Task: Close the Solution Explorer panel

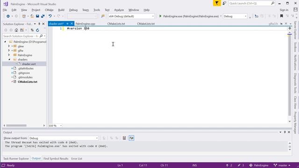Action: [x=43, y=24]
